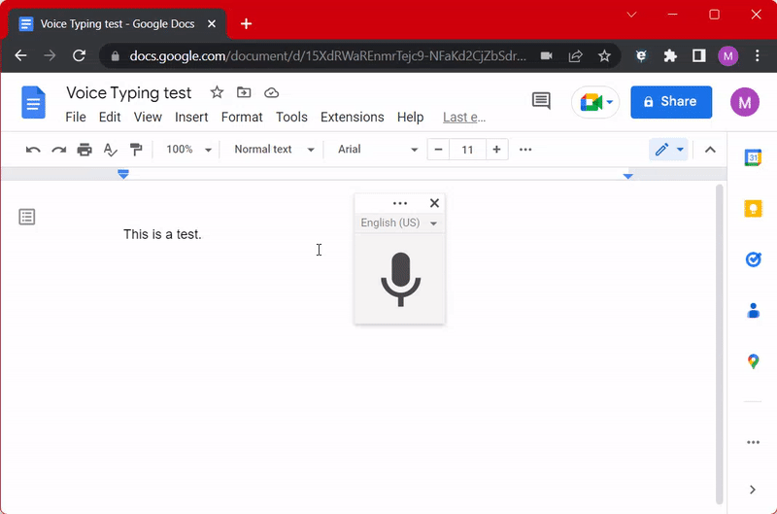Click the redo arrow in toolbar
This screenshot has height=514, width=777.
click(59, 150)
